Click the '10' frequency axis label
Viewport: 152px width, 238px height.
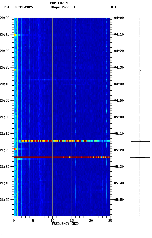(52, 221)
